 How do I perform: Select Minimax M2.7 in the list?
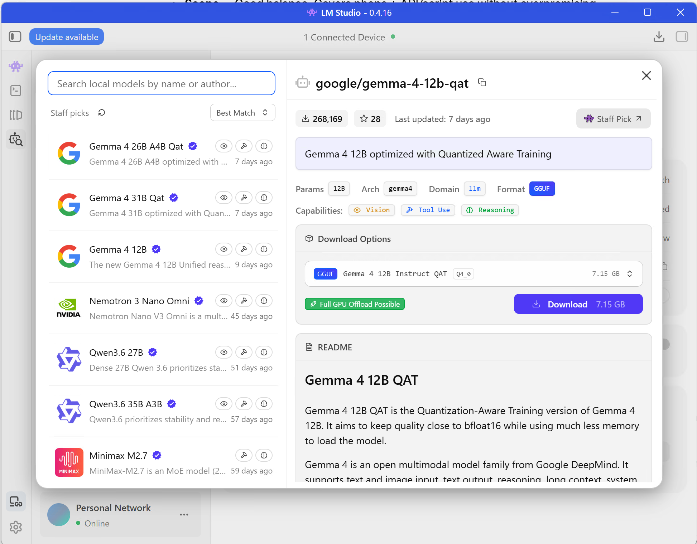pyautogui.click(x=164, y=463)
